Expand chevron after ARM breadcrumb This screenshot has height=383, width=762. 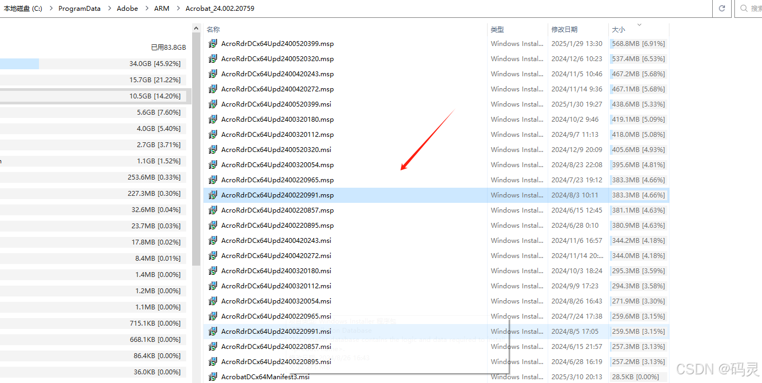pyautogui.click(x=178, y=9)
